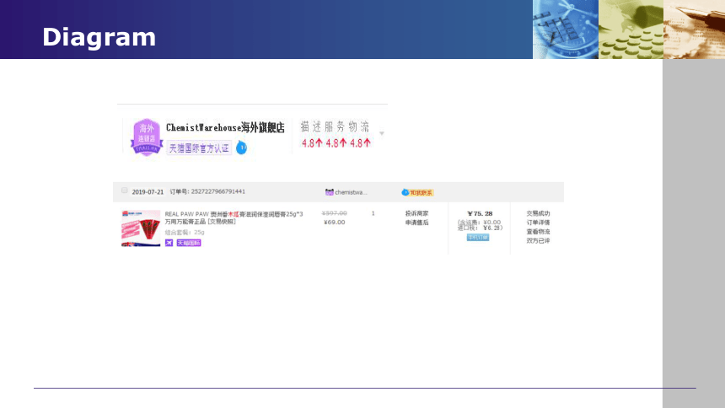Viewport: 725px width, 408px height.
Task: Click the struck-through ¥597.00 original price
Action: (335, 213)
